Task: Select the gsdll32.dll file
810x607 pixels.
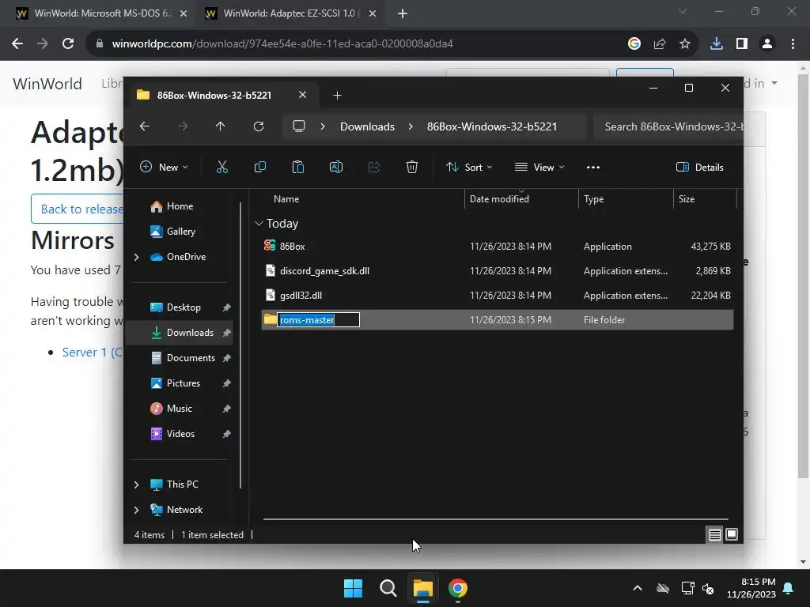Action: click(x=498, y=296)
